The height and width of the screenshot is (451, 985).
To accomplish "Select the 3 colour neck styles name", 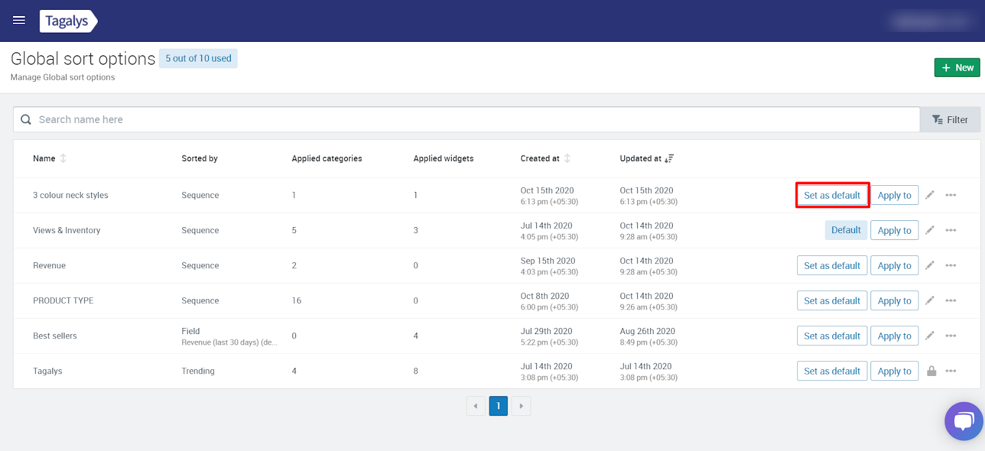I will coord(71,195).
